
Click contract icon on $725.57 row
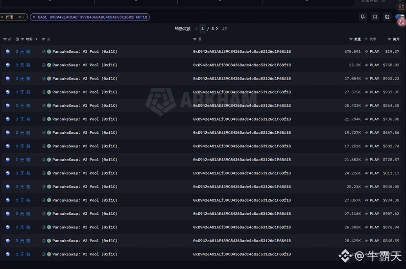pos(44,160)
